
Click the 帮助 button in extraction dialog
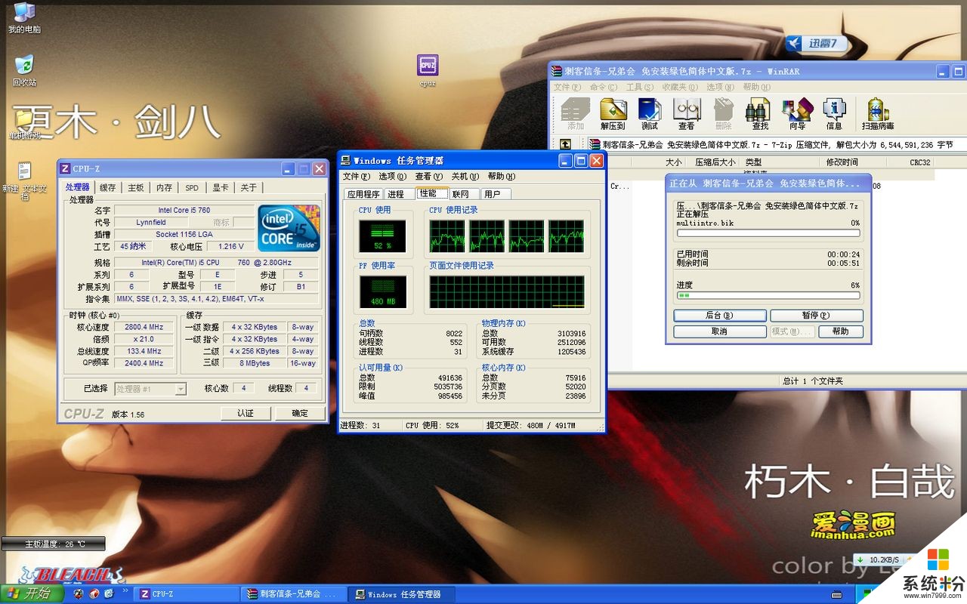tap(840, 331)
